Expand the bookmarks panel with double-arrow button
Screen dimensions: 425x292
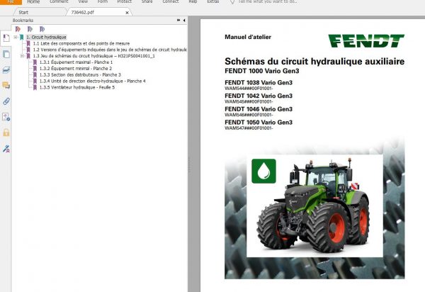[x=178, y=21]
